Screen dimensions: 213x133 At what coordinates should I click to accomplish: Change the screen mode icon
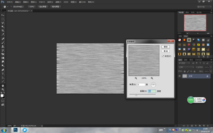point(3,105)
